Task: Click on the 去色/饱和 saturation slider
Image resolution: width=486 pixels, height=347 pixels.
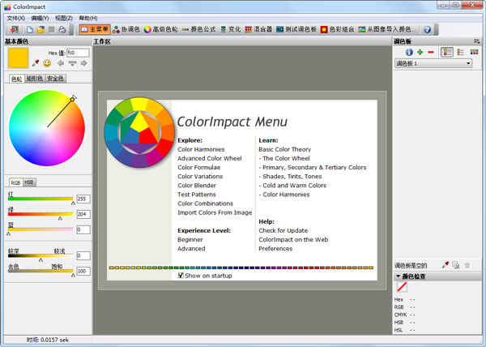Action: pyautogui.click(x=40, y=271)
